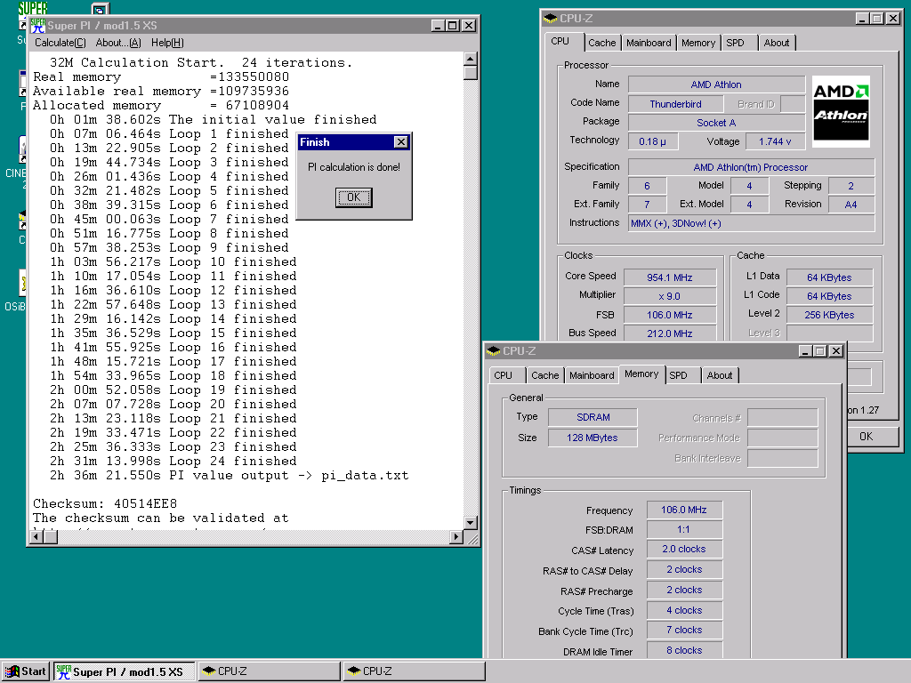Switch to Mainboard tab in back CPU-Z window

pyautogui.click(x=649, y=43)
